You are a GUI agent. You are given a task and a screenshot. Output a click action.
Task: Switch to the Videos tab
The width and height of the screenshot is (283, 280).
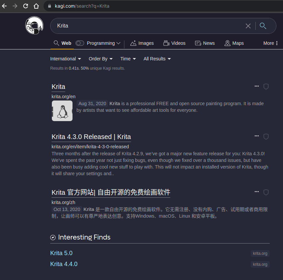tap(174, 43)
